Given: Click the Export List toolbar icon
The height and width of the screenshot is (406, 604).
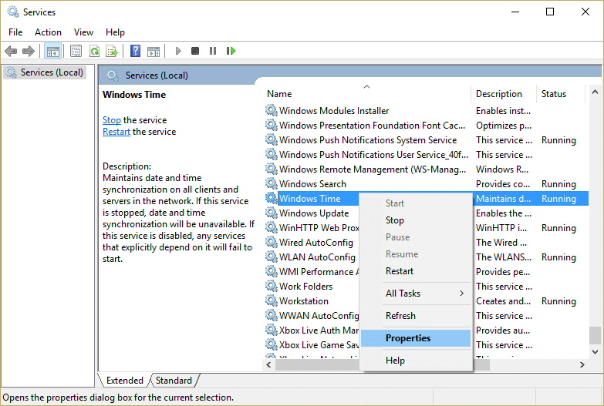Looking at the screenshot, I should coord(112,51).
